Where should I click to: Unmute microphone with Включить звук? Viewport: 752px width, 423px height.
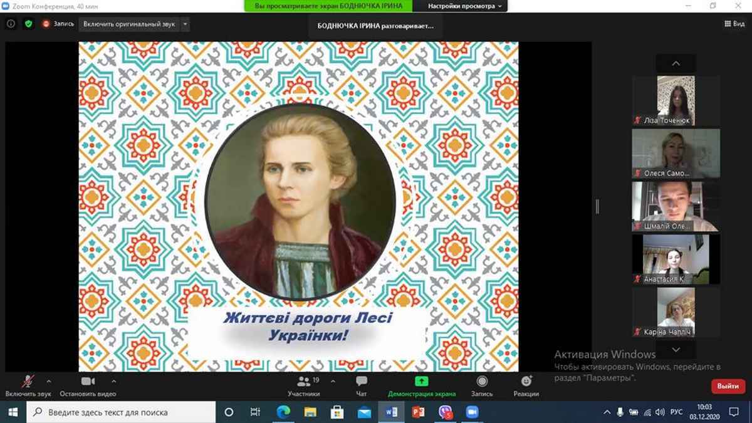pyautogui.click(x=28, y=382)
